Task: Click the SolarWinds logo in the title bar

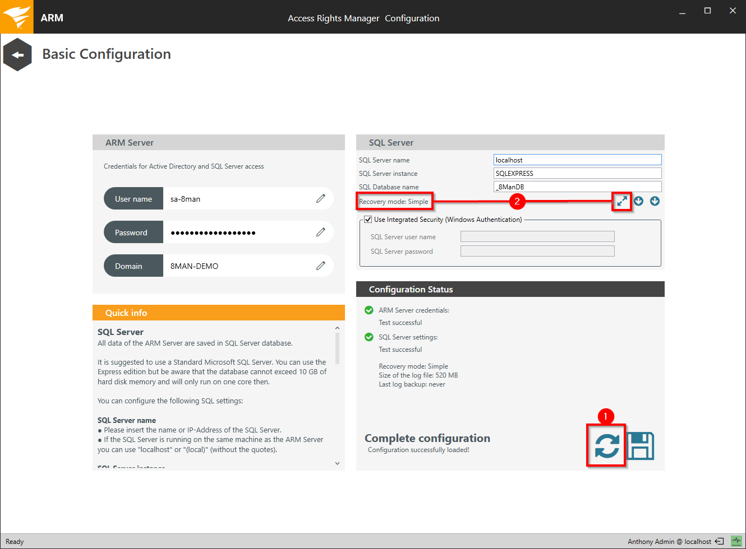Action: coord(16,17)
